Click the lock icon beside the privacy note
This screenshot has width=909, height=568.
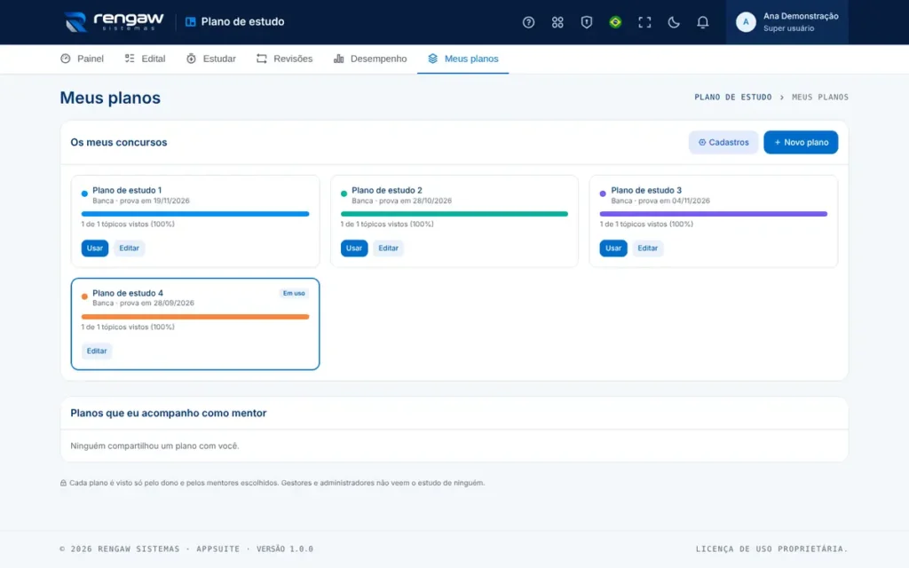coord(63,483)
